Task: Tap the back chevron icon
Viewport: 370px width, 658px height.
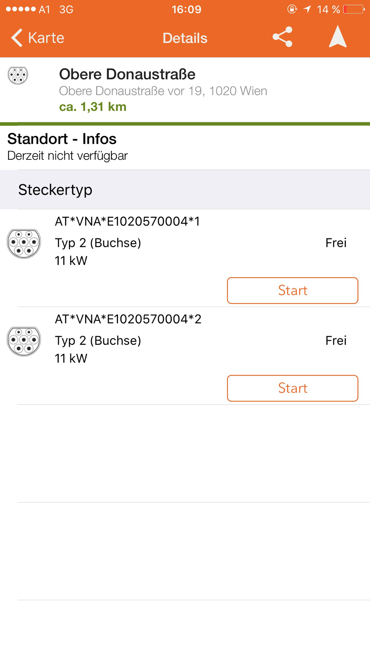Action: point(17,38)
